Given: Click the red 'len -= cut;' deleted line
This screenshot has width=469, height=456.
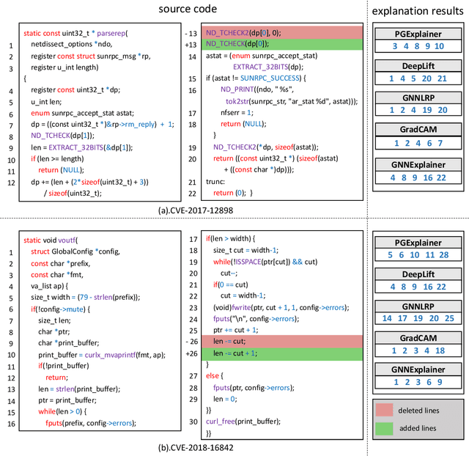Looking at the screenshot, I should tap(281, 340).
